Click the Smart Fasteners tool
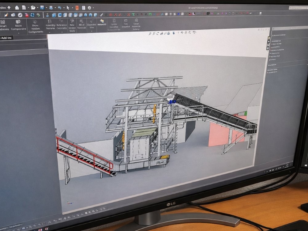The width and height of the screenshot is (308, 231). pos(3,25)
